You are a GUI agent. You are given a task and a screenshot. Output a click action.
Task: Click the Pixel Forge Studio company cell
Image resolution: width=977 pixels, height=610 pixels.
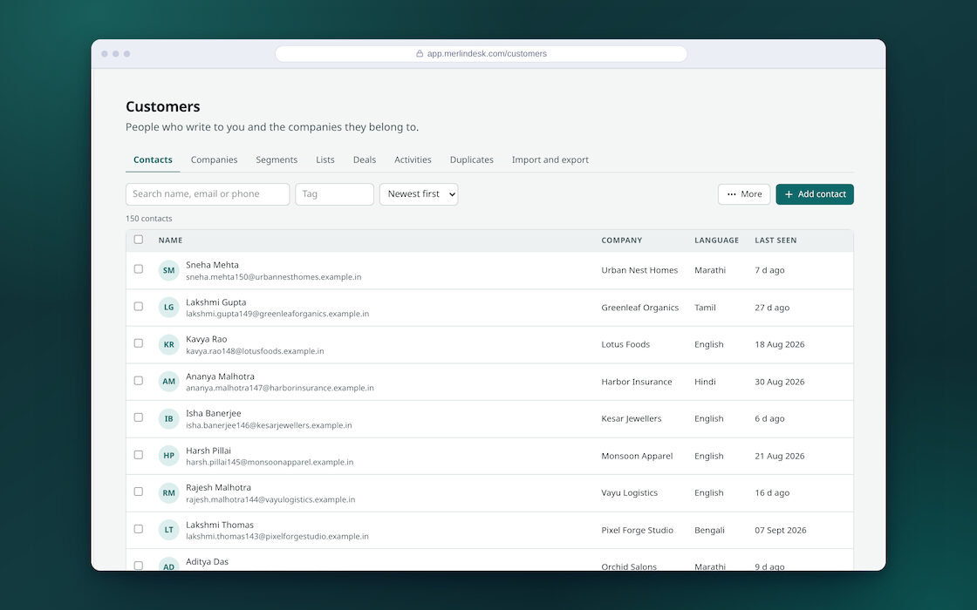[638, 531]
